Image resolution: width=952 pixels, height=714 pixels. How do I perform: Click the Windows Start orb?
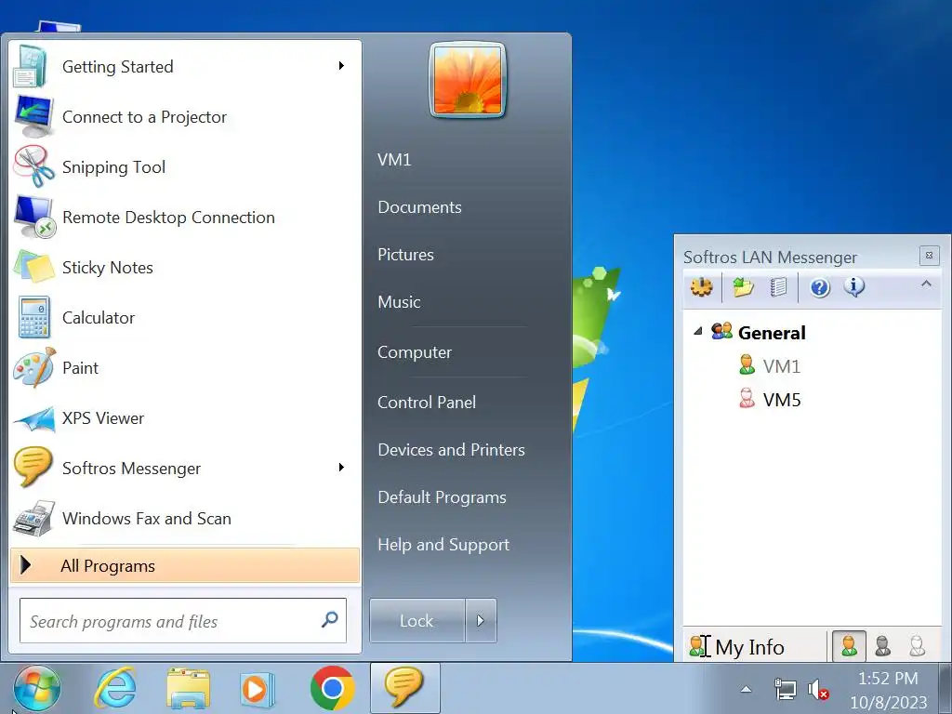pos(37,688)
